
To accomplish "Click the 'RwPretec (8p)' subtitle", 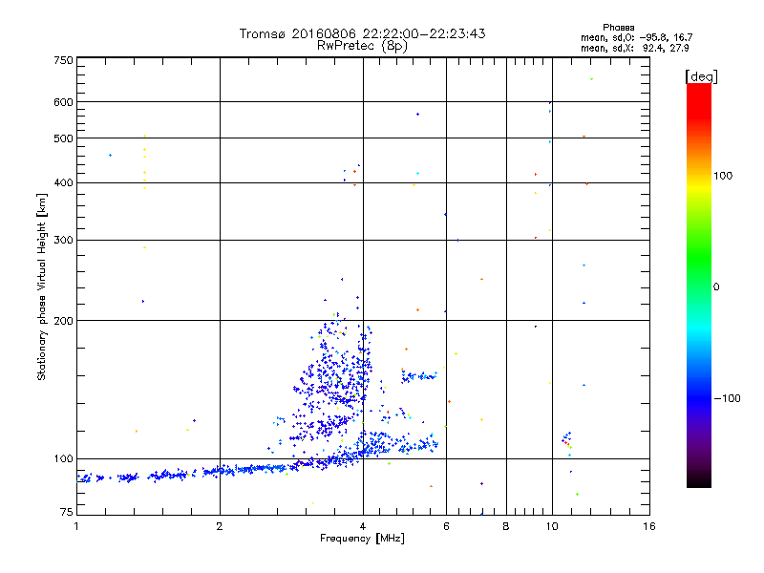I will 362,46.
